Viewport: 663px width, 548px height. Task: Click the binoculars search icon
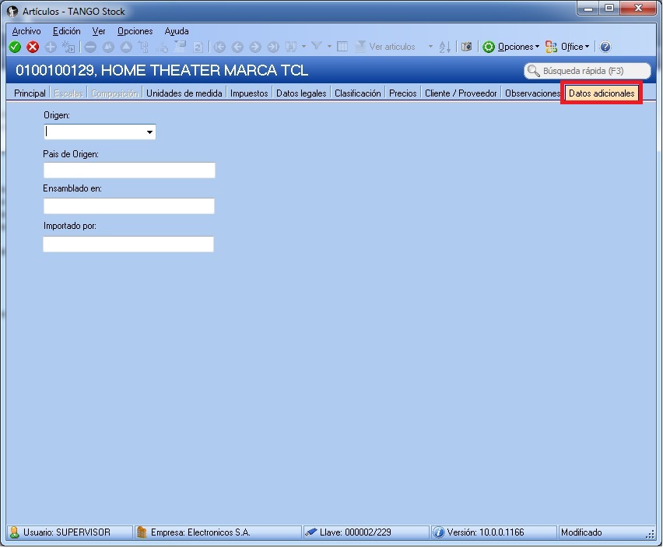point(291,47)
